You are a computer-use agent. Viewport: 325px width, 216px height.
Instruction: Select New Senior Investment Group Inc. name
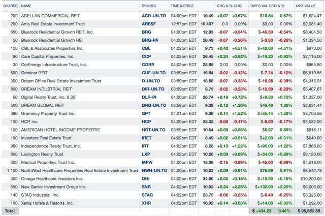[x=53, y=187]
